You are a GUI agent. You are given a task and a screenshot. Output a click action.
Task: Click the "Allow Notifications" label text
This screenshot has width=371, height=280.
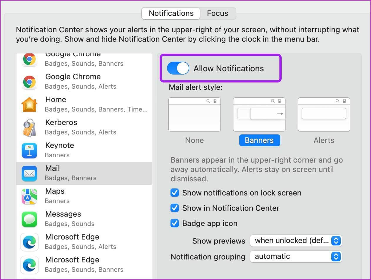pyautogui.click(x=229, y=69)
